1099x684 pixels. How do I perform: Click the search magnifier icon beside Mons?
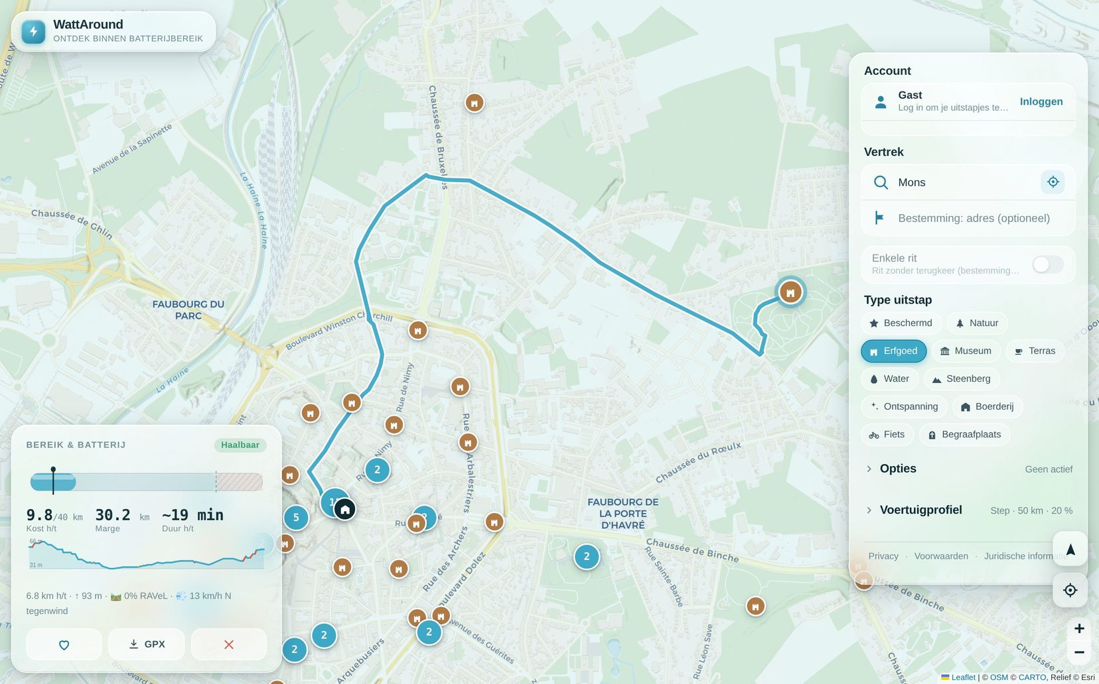[x=881, y=182]
